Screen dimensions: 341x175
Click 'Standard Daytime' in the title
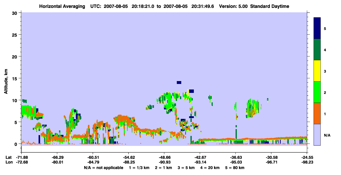pyautogui.click(x=270, y=6)
